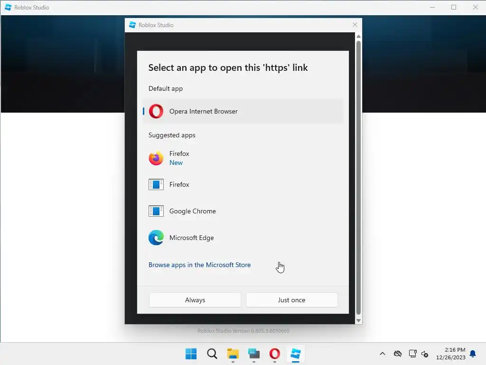The image size is (486, 365).
Task: Open File Explorer from taskbar
Action: 233,354
